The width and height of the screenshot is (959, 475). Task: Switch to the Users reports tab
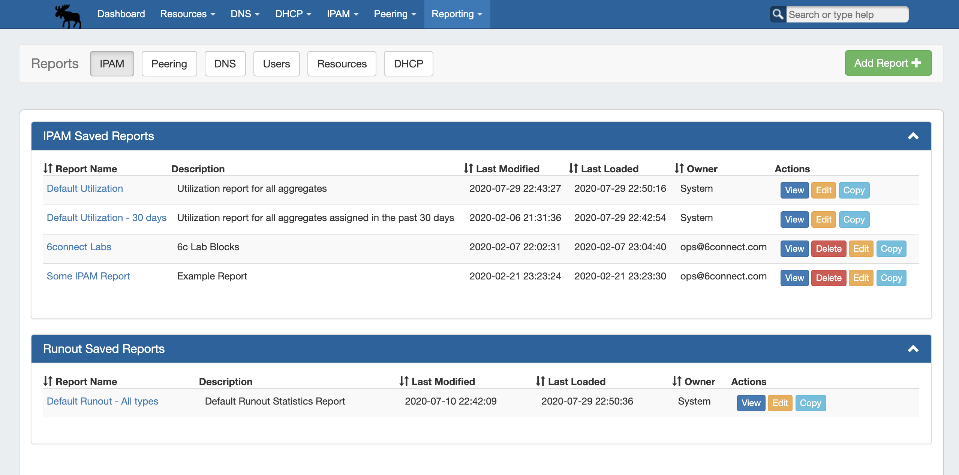pyautogui.click(x=276, y=64)
